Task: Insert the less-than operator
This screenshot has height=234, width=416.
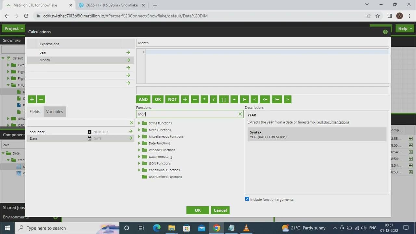Action: pos(254,99)
